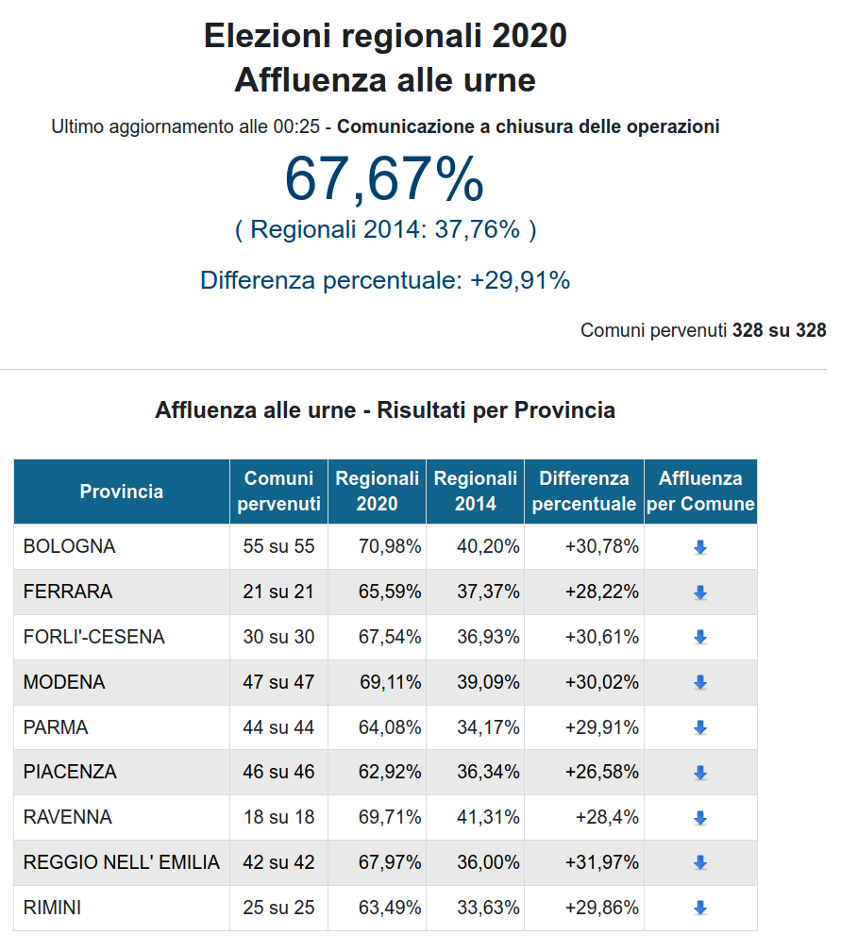The image size is (841, 951).
Task: Select the Regionali 2014 column header
Action: pos(476,492)
